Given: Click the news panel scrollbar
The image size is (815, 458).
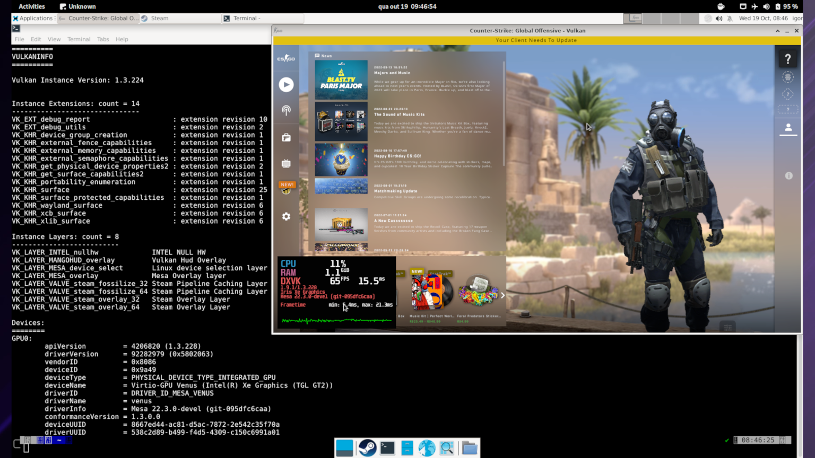Looking at the screenshot, I should (x=504, y=114).
